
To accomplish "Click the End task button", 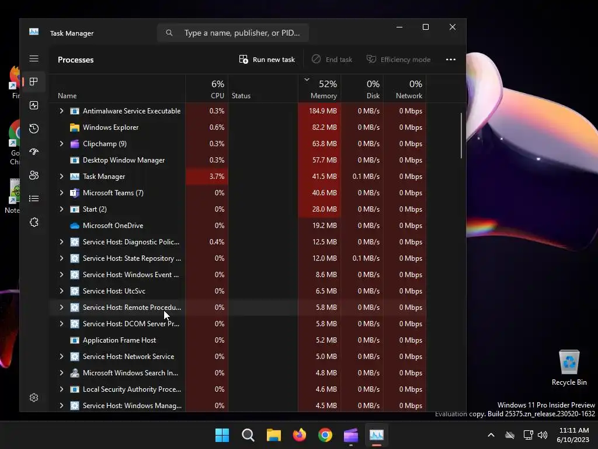I will 332,60.
